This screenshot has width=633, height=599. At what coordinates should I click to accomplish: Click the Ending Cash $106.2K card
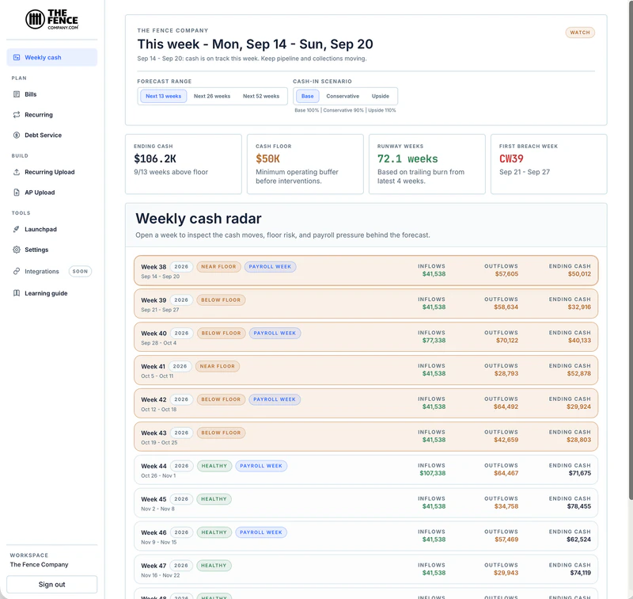[x=184, y=164]
